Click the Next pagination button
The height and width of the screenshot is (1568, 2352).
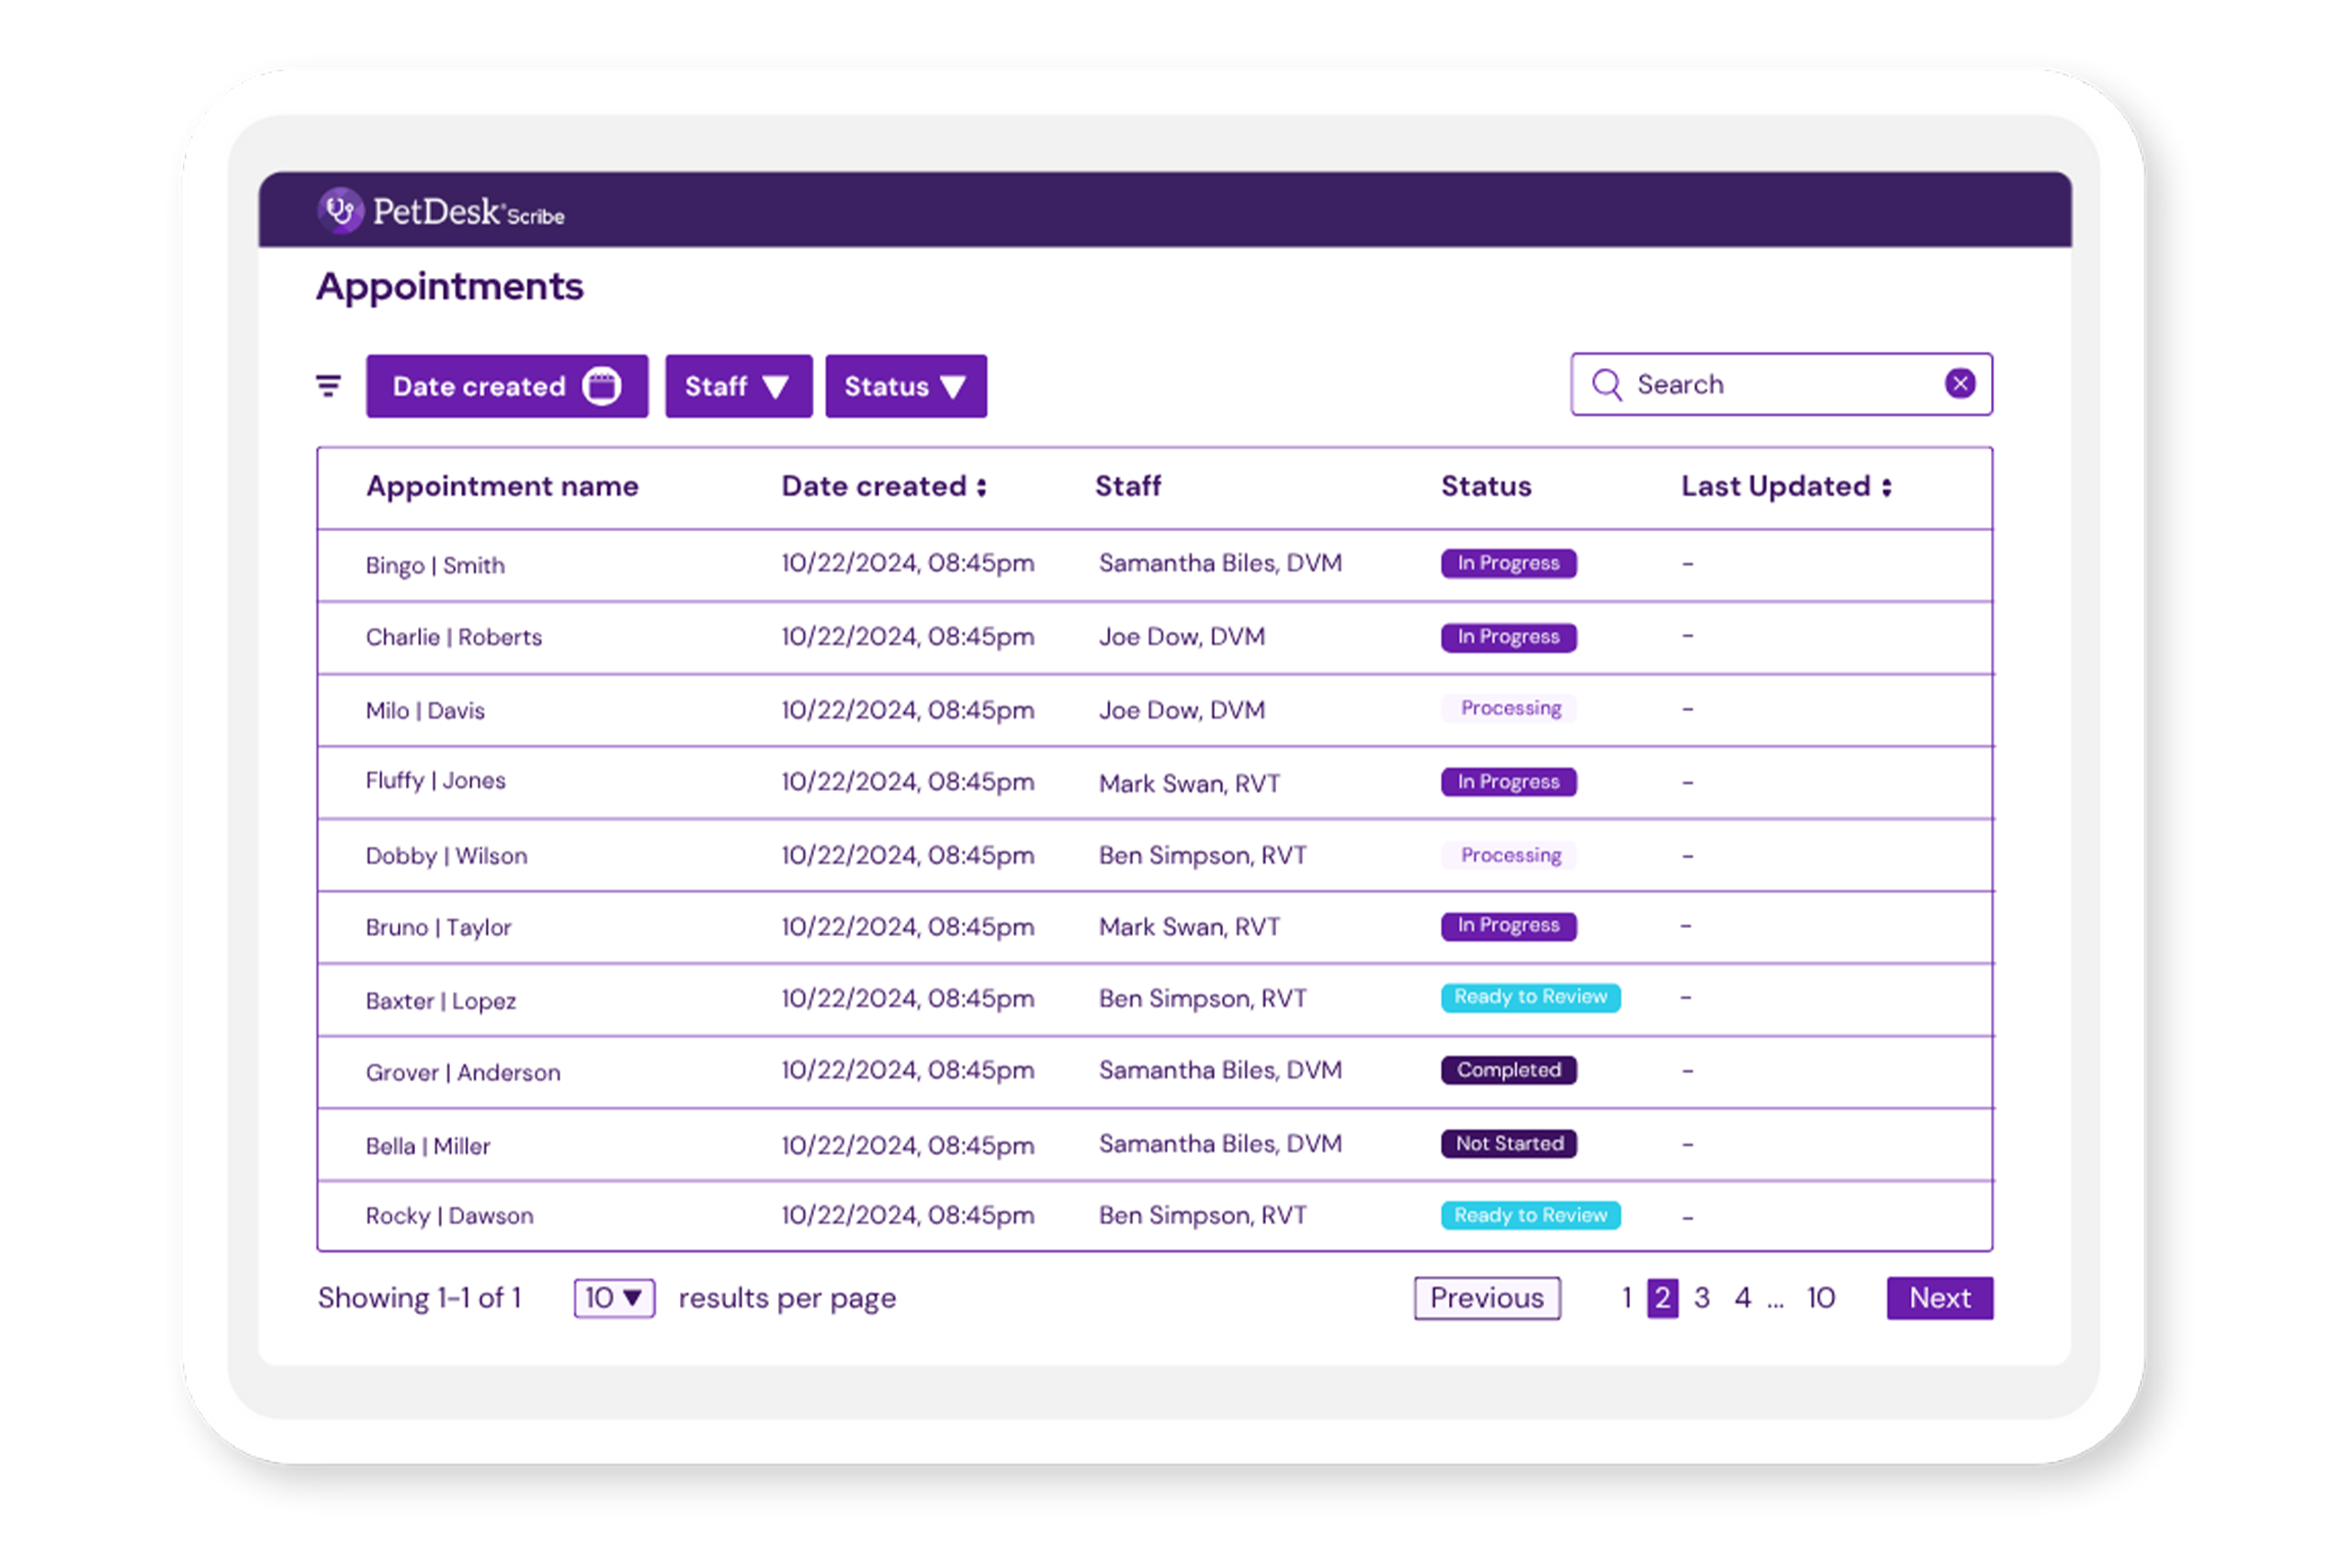coord(1939,1297)
